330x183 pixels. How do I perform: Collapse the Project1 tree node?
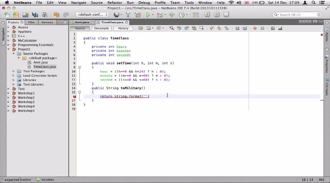[8, 49]
